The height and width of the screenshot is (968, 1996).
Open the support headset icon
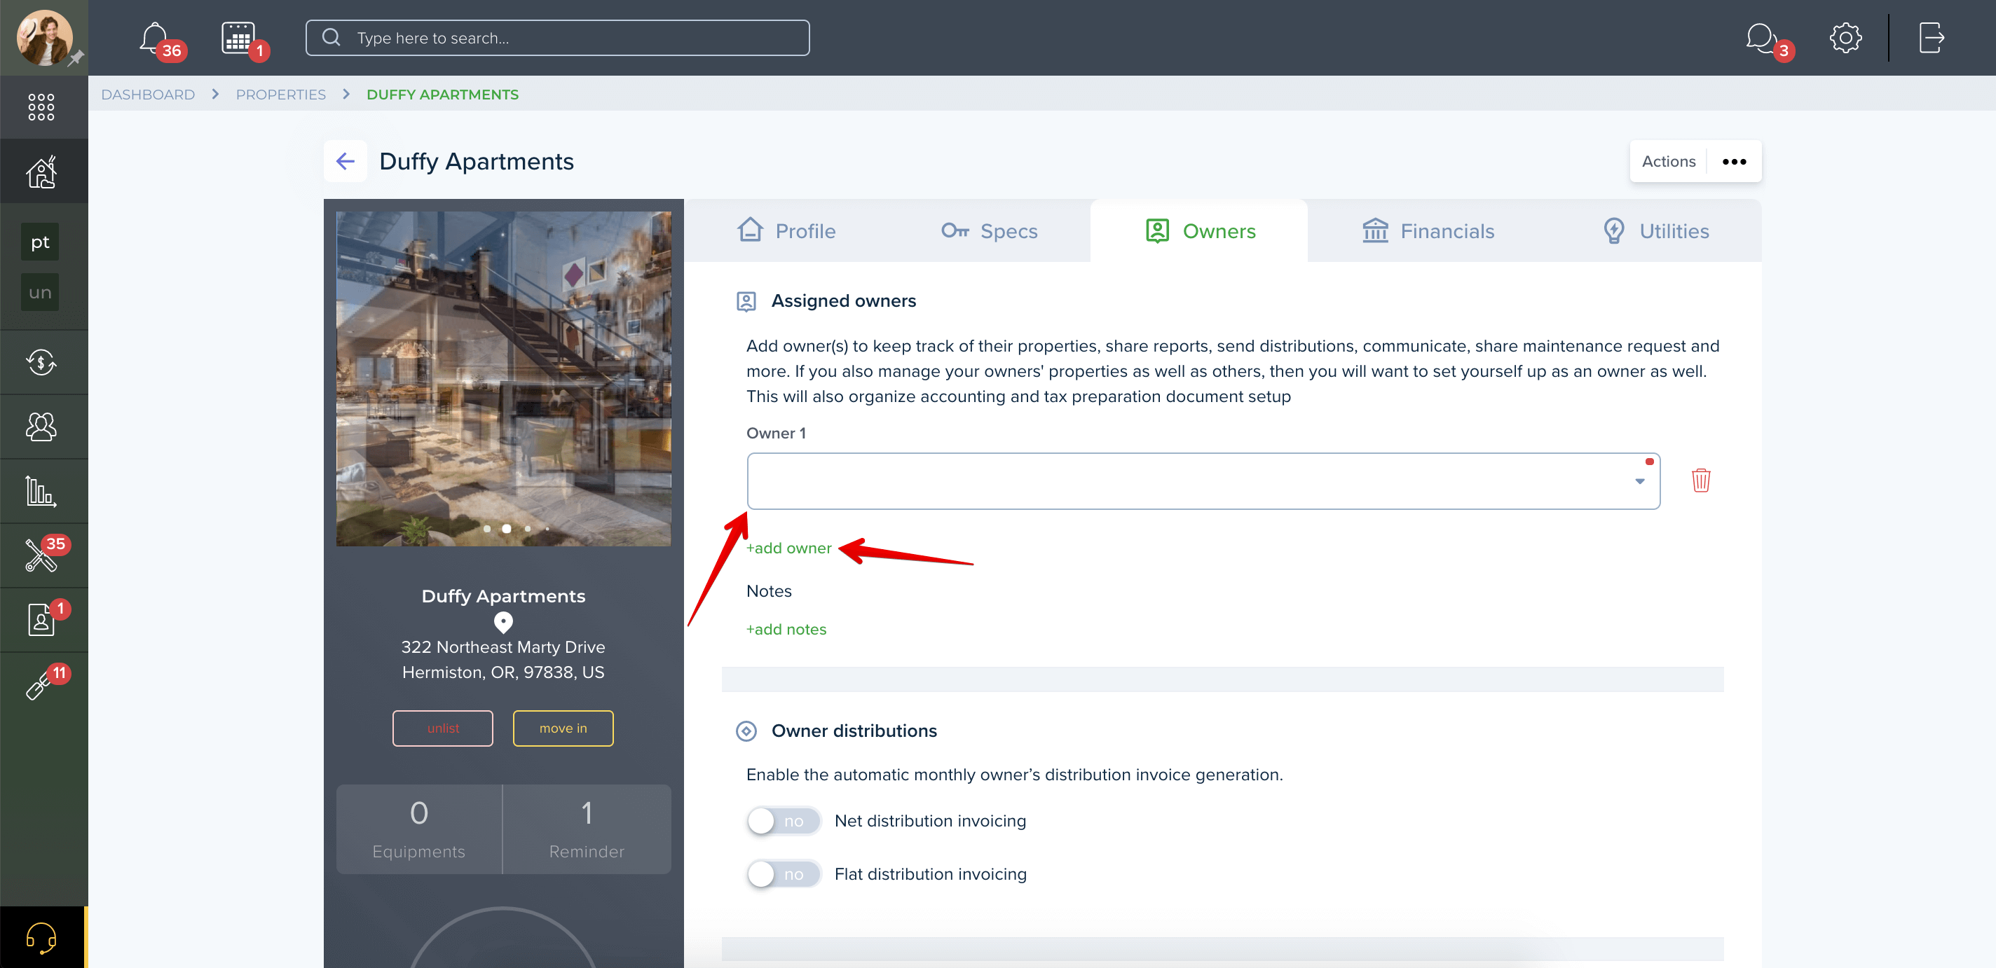[x=41, y=938]
